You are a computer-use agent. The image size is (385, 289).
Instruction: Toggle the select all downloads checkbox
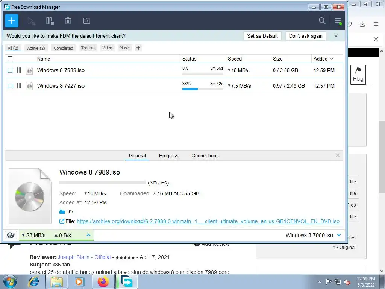pyautogui.click(x=10, y=59)
